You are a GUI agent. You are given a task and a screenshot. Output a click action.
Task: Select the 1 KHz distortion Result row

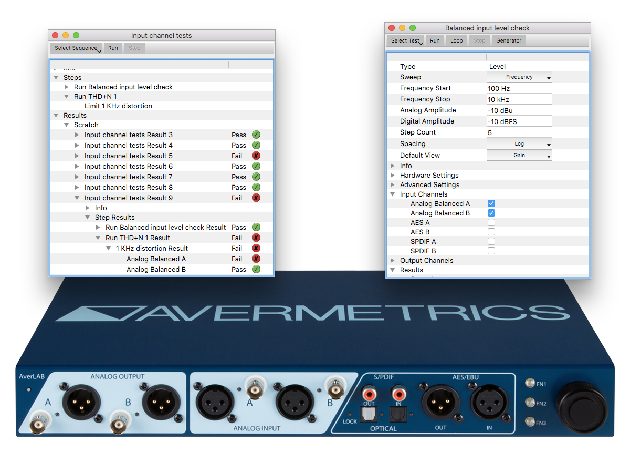pos(162,248)
